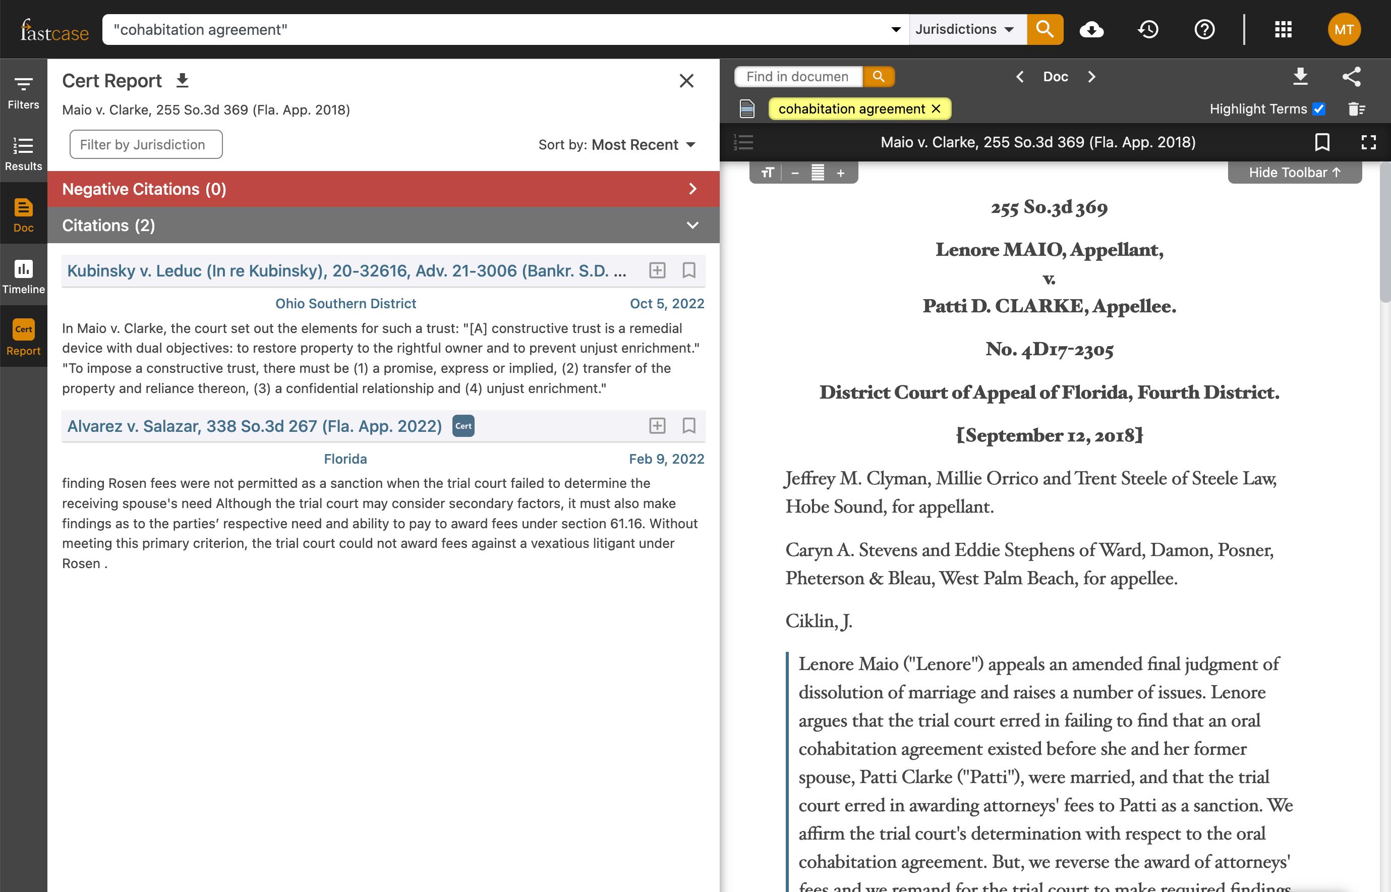Collapse the Citations (2) section
The image size is (1391, 892).
pos(692,226)
